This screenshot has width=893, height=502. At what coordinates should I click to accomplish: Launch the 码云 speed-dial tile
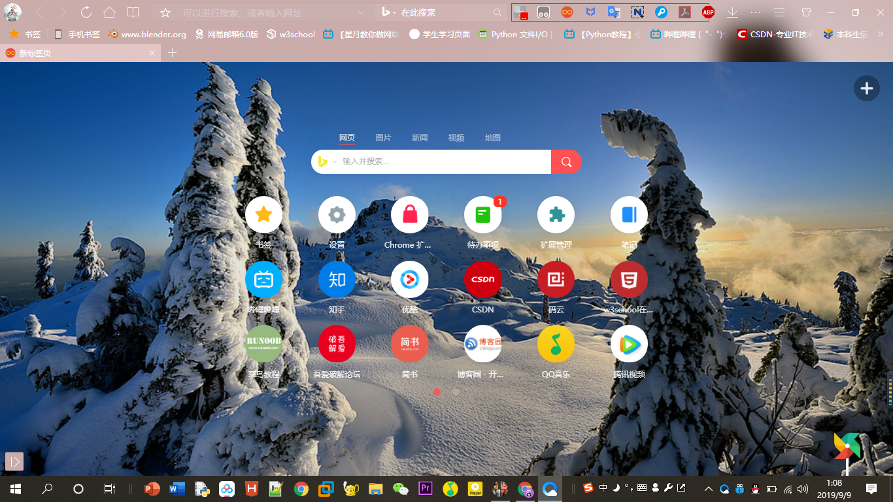(556, 280)
